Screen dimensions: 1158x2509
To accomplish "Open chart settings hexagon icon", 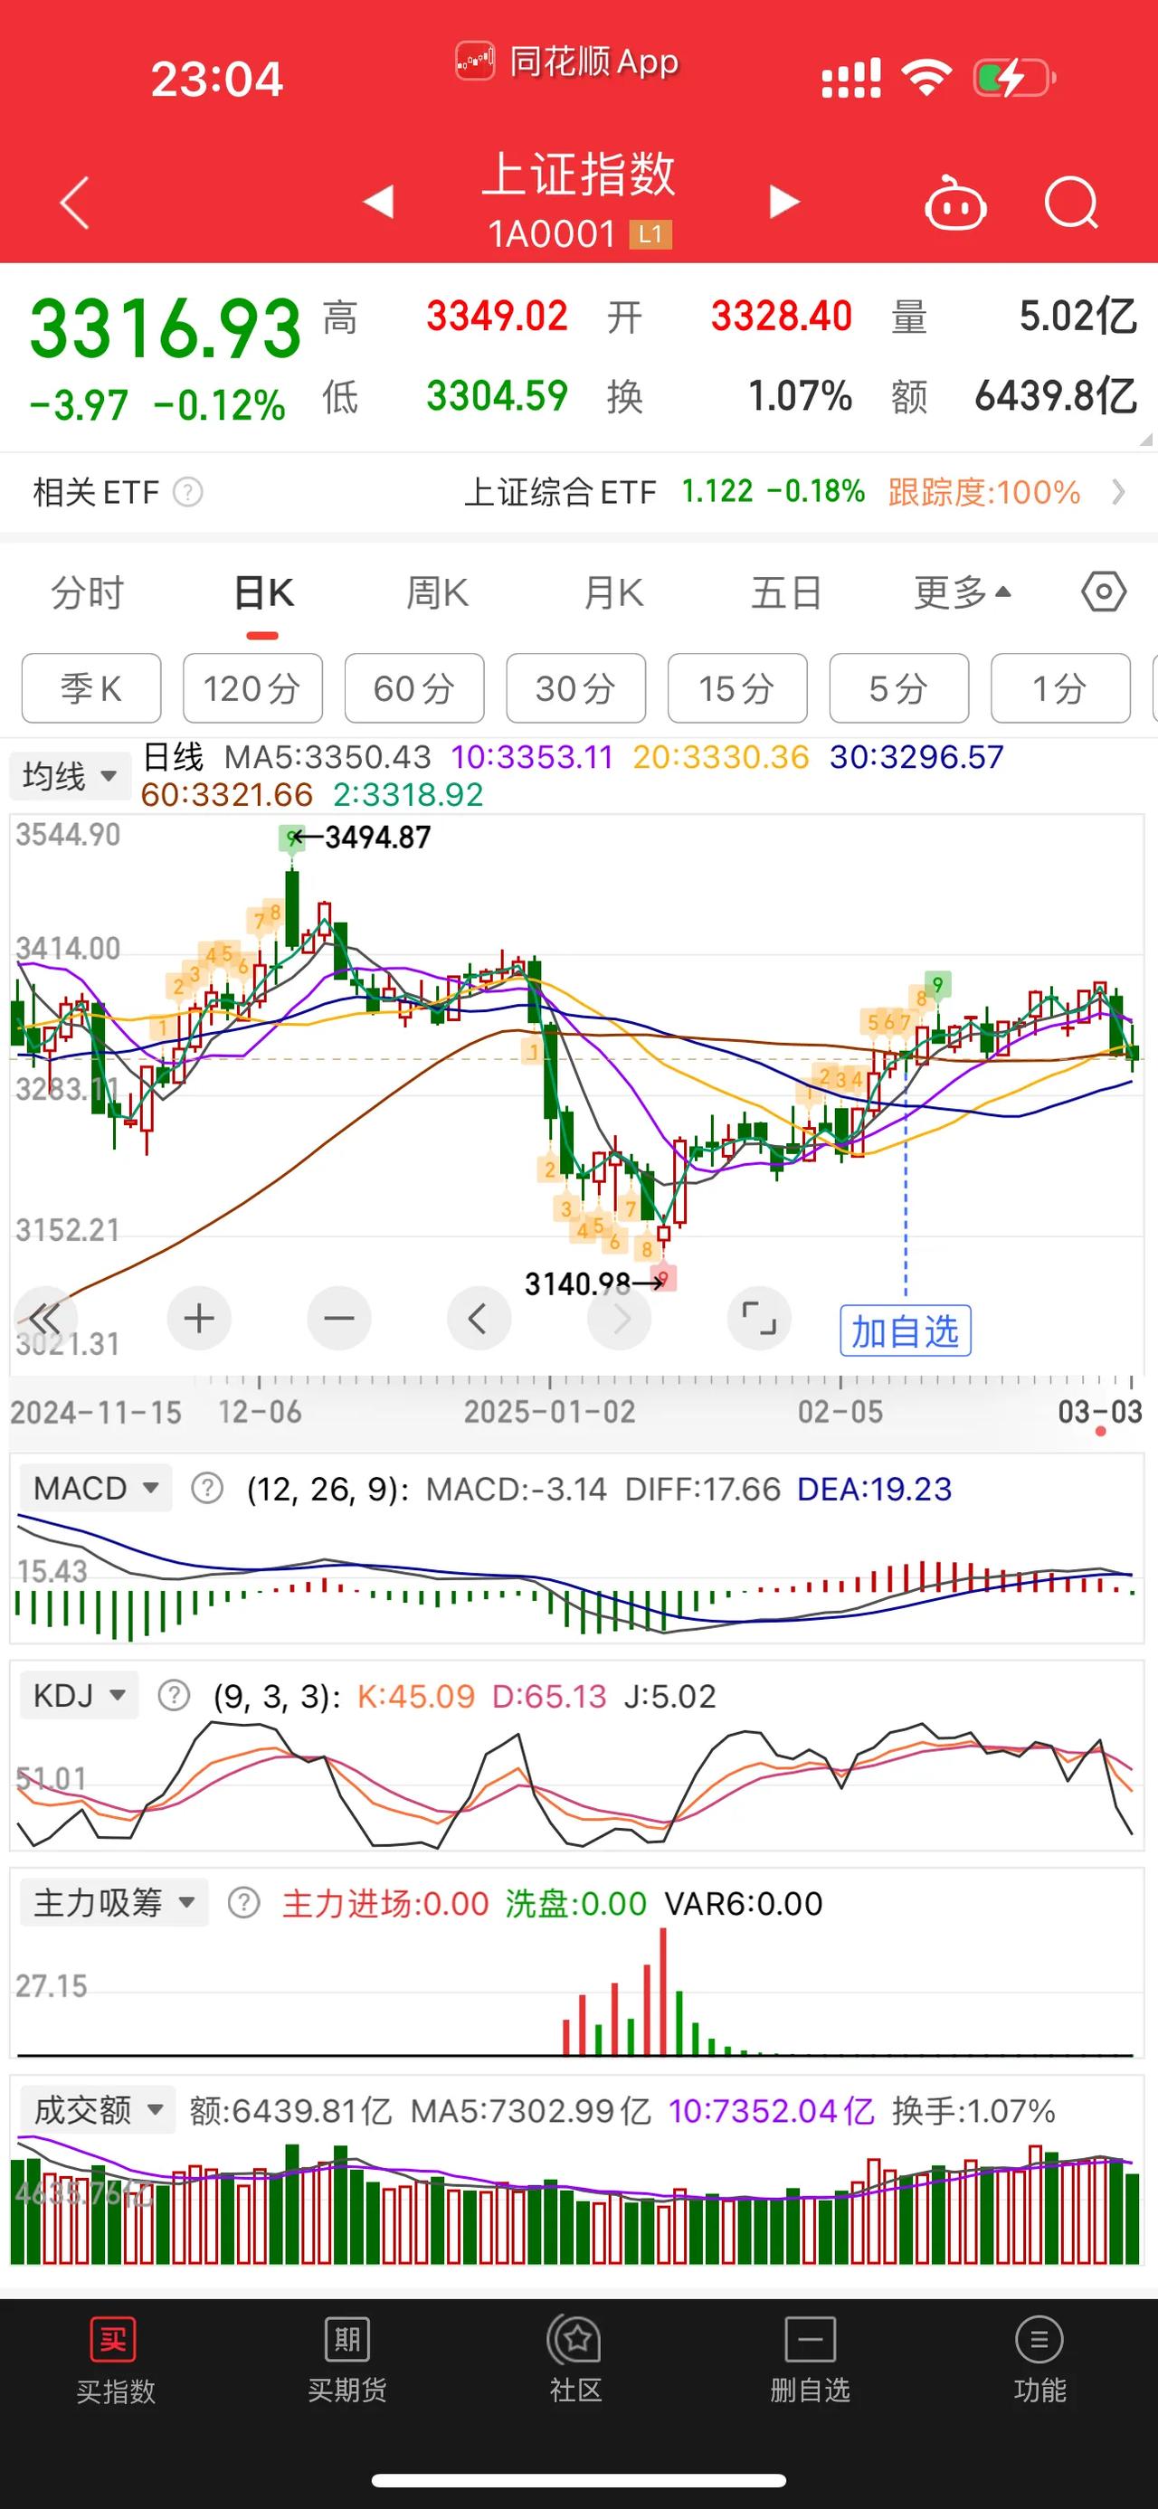I will point(1104,592).
